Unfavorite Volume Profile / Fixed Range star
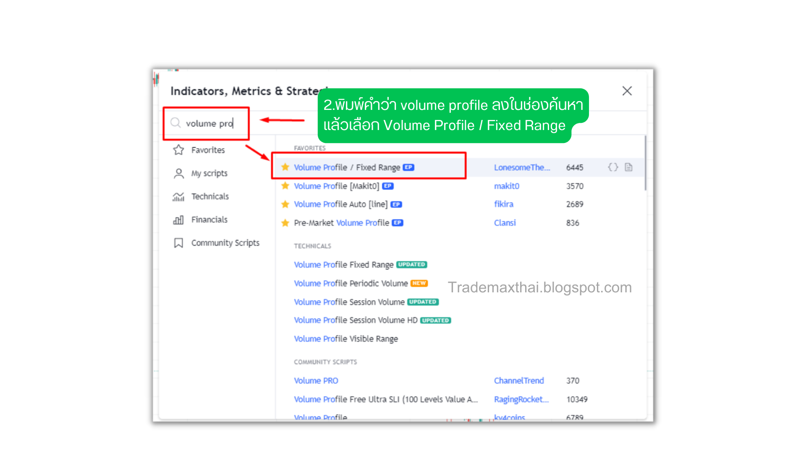 tap(285, 167)
